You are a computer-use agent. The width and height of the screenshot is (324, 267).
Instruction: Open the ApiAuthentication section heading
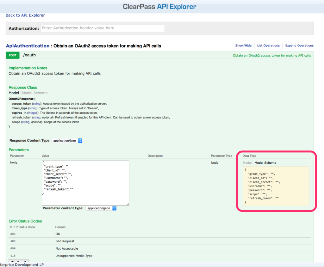coord(28,46)
